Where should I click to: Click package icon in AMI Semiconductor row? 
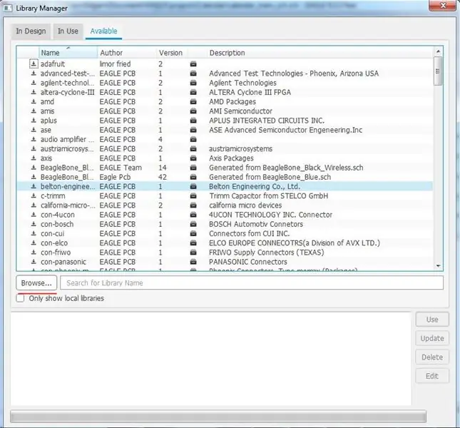tap(193, 111)
